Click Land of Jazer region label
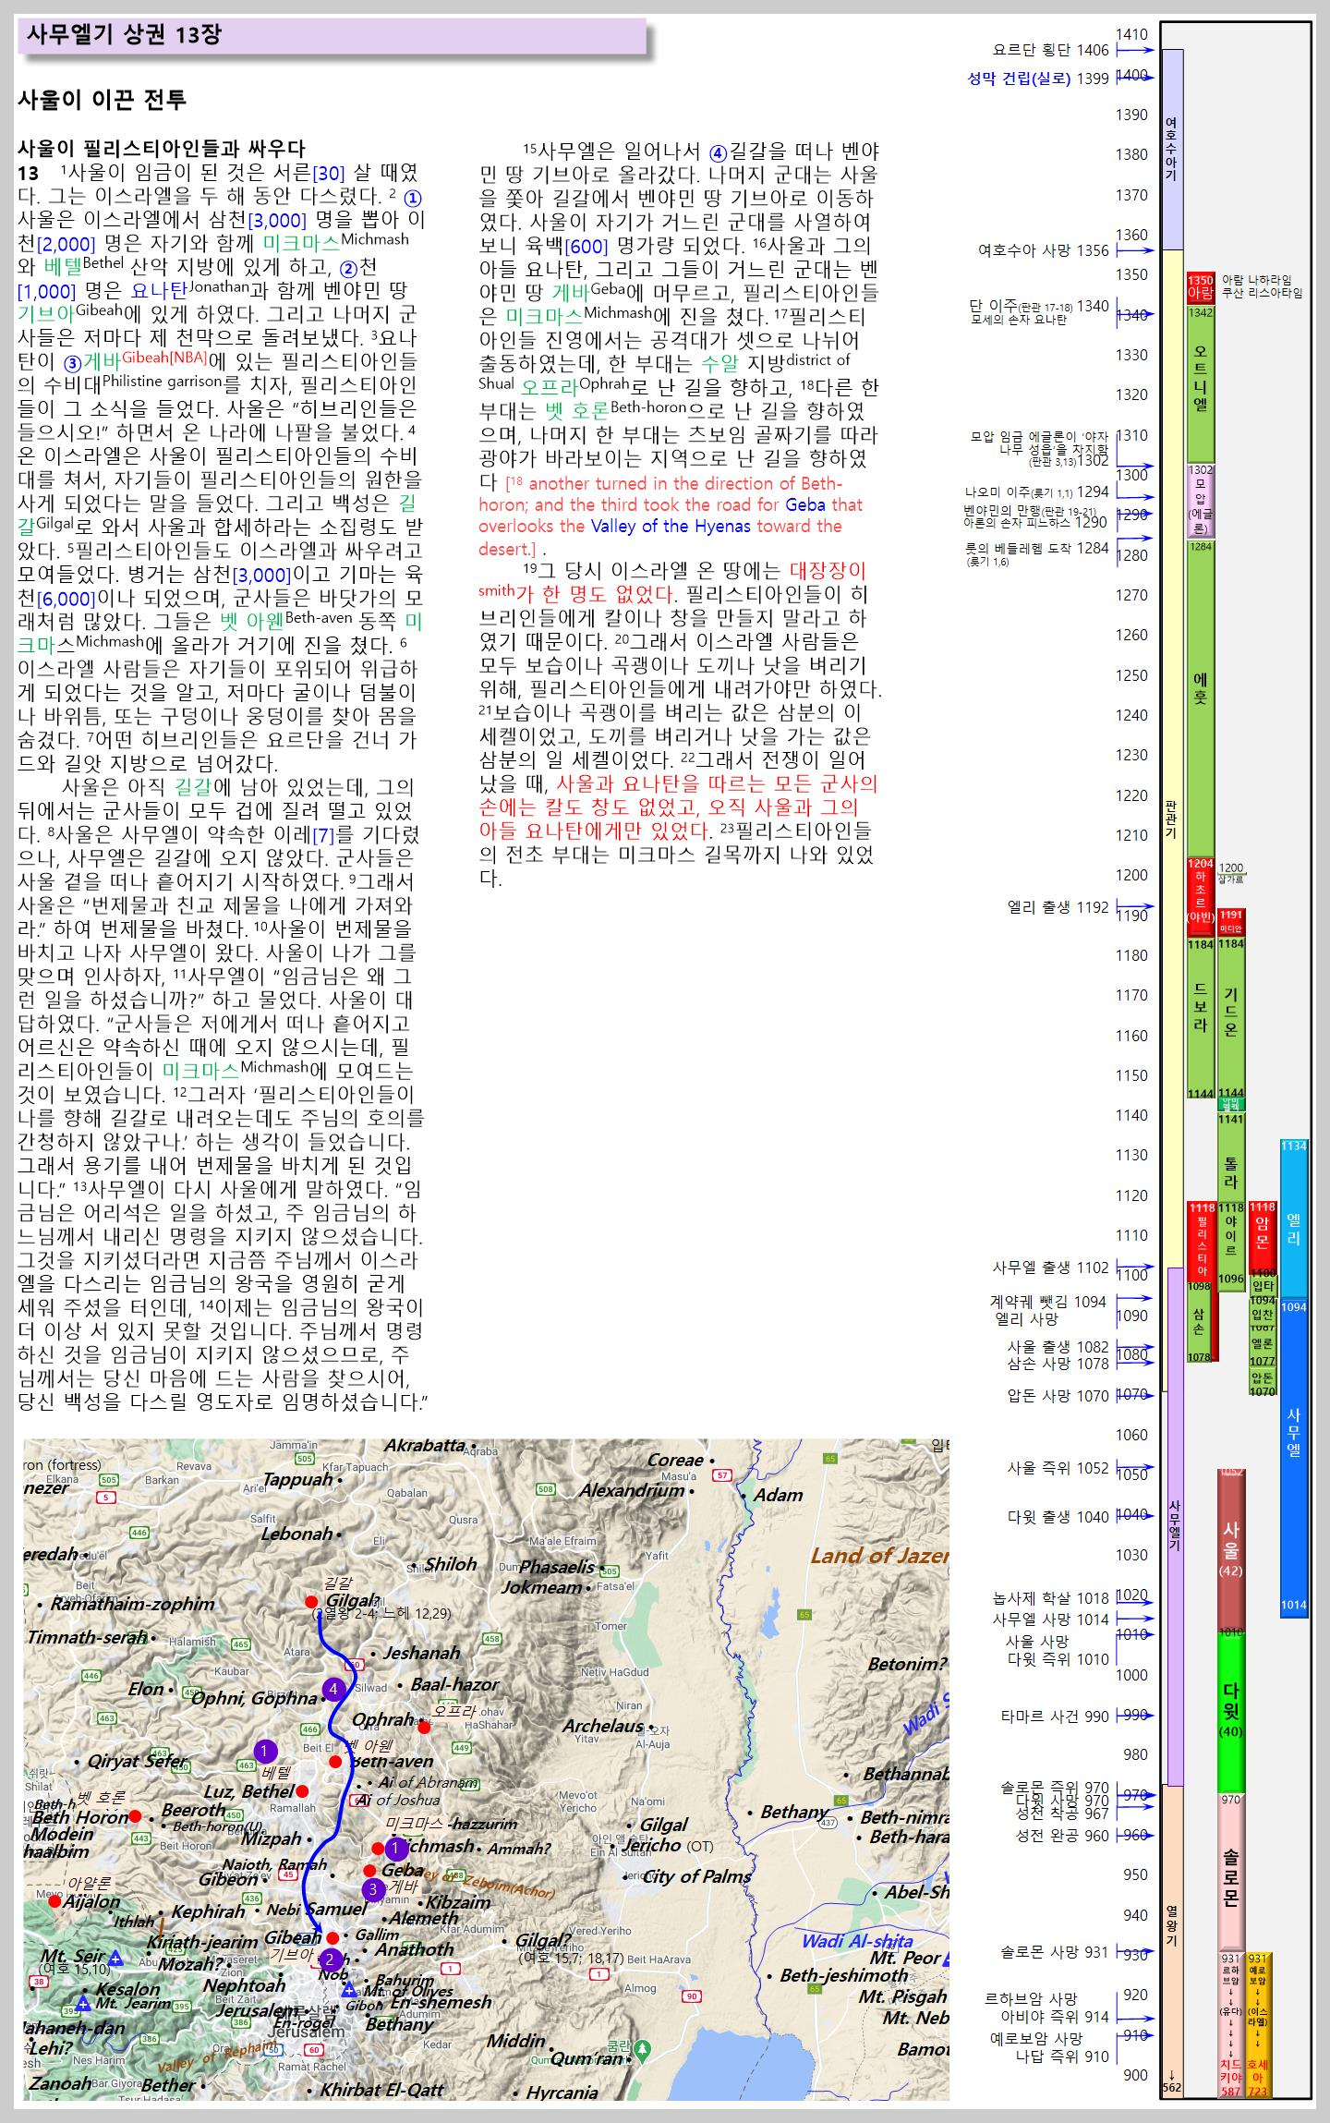The image size is (1330, 2123). pos(879,1556)
